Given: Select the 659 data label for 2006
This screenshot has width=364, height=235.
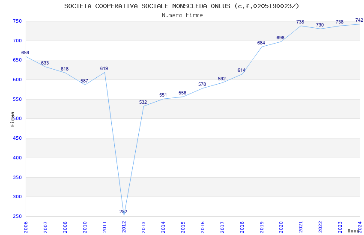Looking at the screenshot, I should [25, 53].
